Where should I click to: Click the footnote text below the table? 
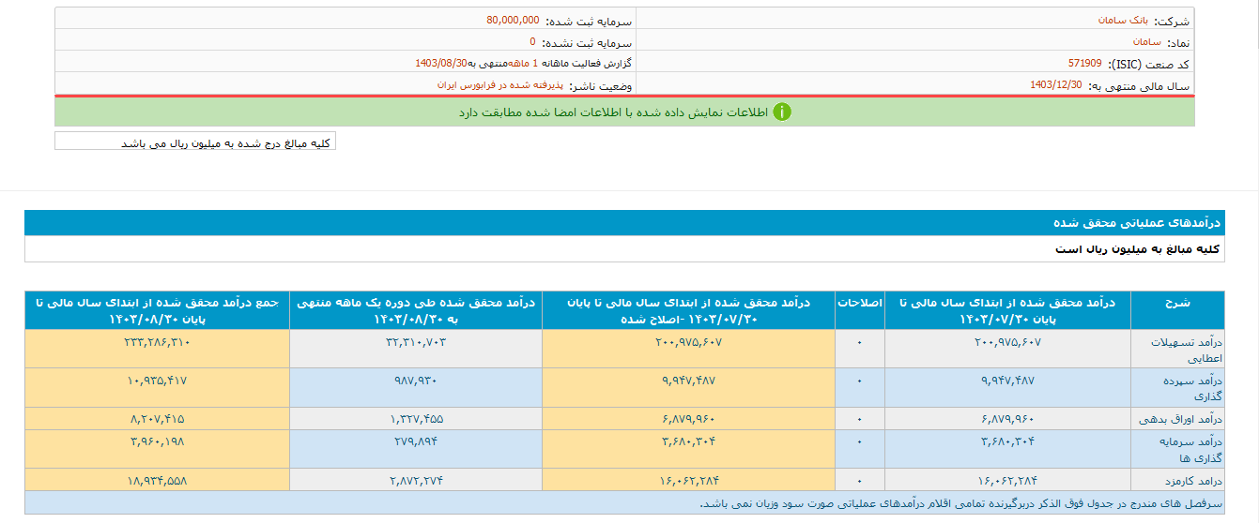tap(958, 503)
